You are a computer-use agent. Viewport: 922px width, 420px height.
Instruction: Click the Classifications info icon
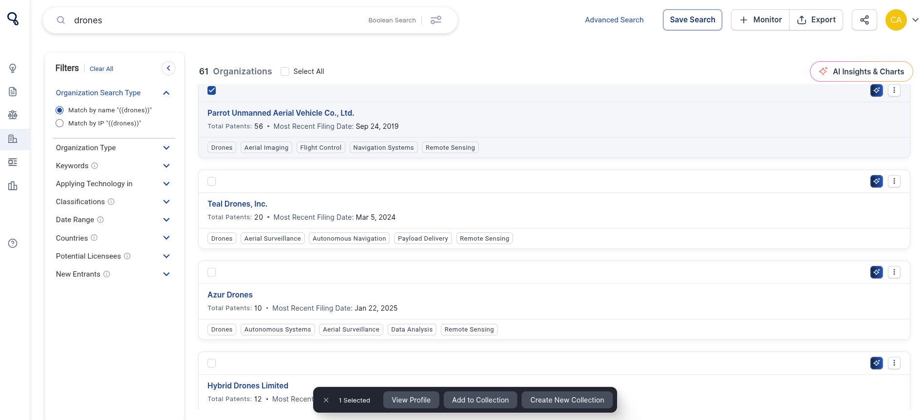(111, 202)
